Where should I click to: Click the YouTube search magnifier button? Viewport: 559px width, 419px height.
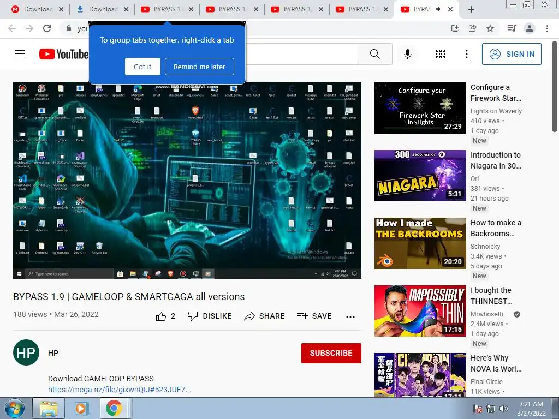pos(374,54)
